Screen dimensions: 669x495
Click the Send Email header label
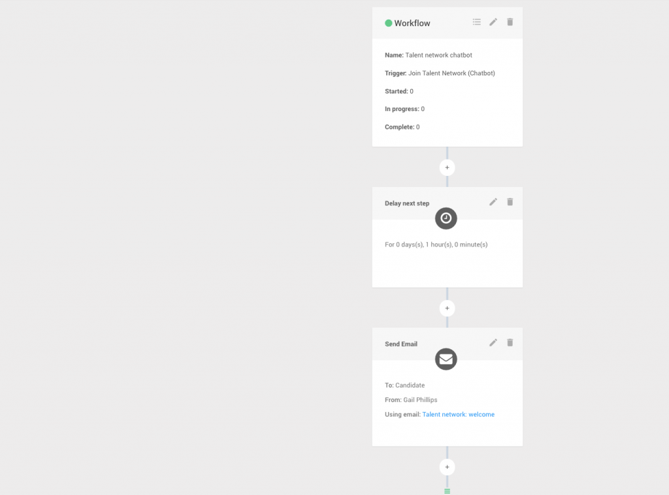coord(401,344)
